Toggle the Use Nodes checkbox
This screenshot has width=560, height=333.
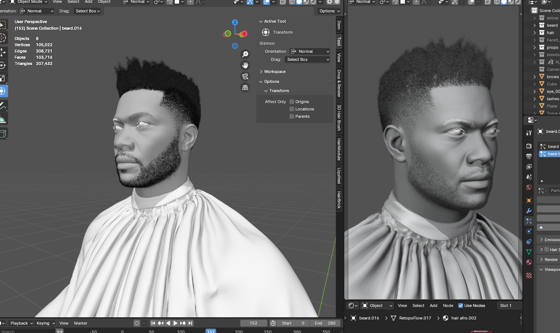(461, 306)
